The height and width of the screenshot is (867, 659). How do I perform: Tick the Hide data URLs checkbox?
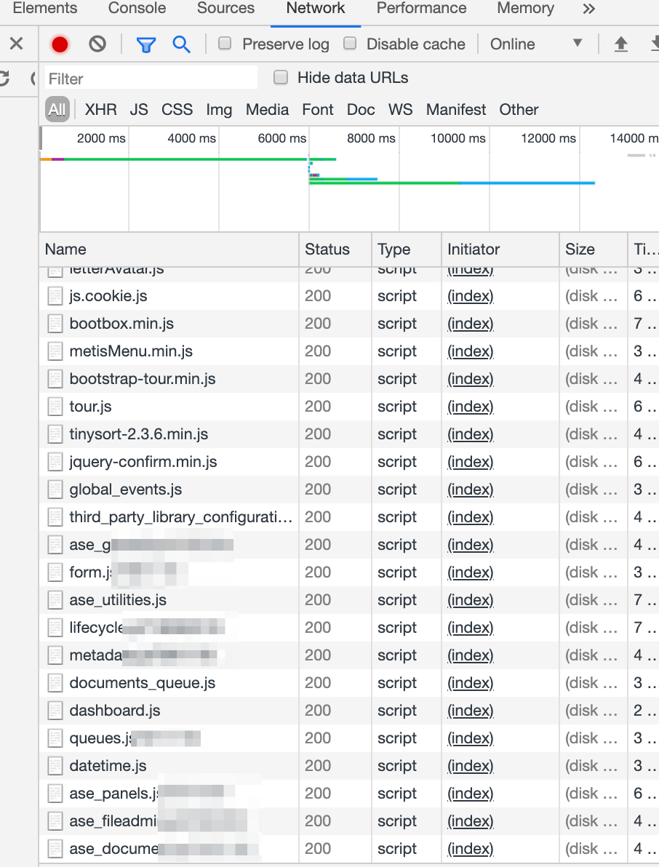click(x=281, y=78)
